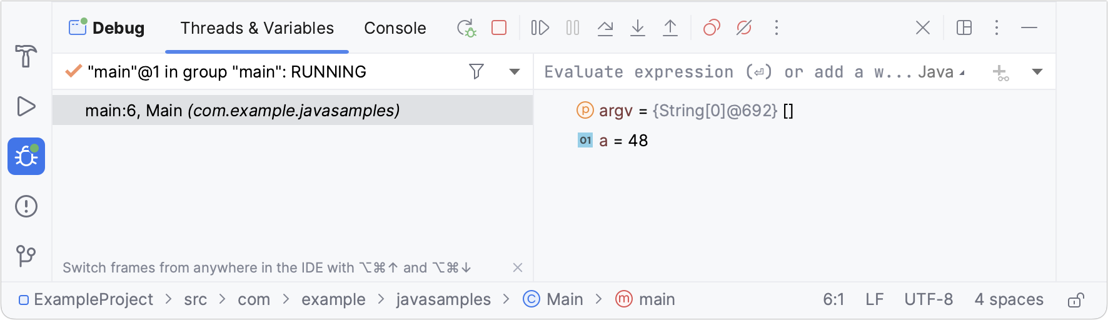The width and height of the screenshot is (1108, 320).
Task: Toggle mute breakpoints
Action: (744, 27)
